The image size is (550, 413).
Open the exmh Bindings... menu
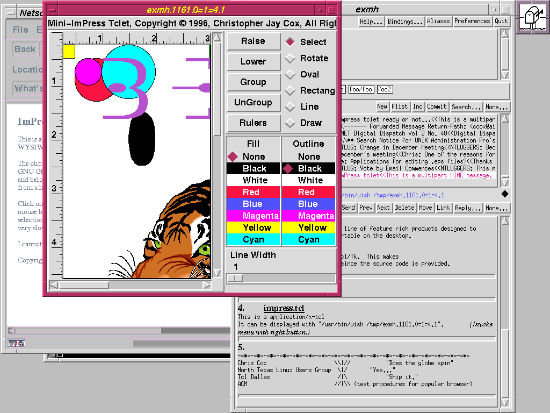tap(405, 22)
